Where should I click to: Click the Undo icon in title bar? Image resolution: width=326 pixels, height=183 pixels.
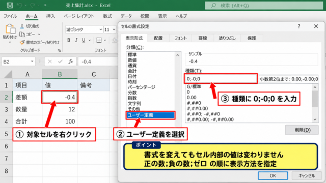click(x=20, y=6)
